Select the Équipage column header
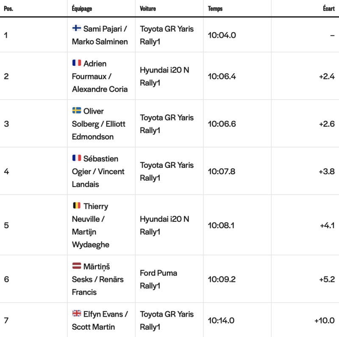Viewport: 339px width, 337px height. [x=82, y=8]
